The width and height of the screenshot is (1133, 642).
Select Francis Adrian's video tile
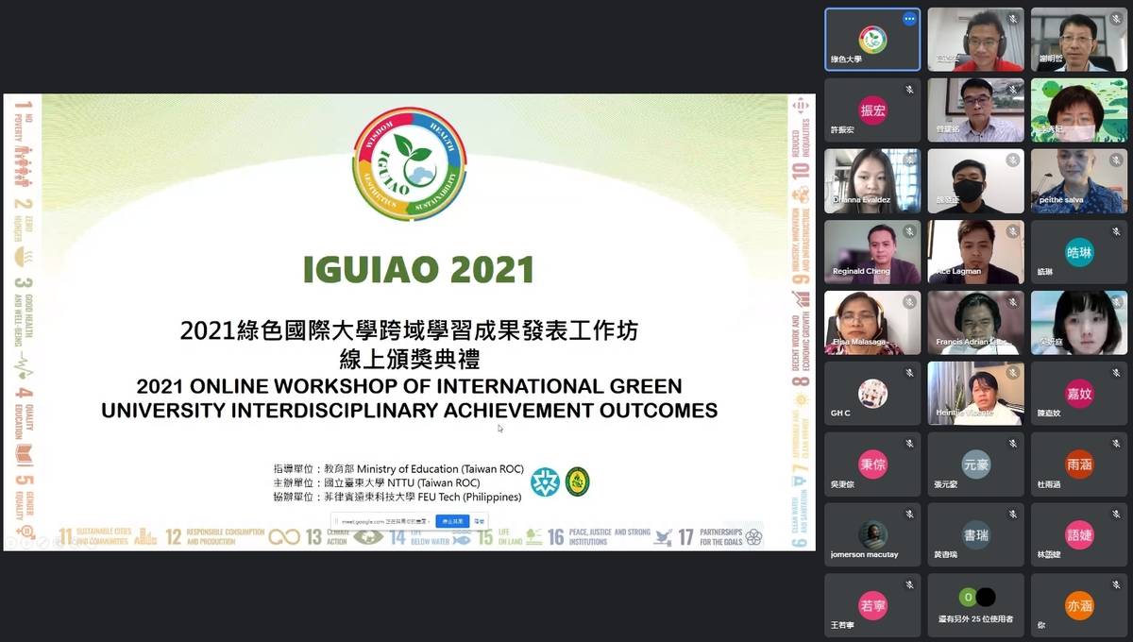point(975,323)
